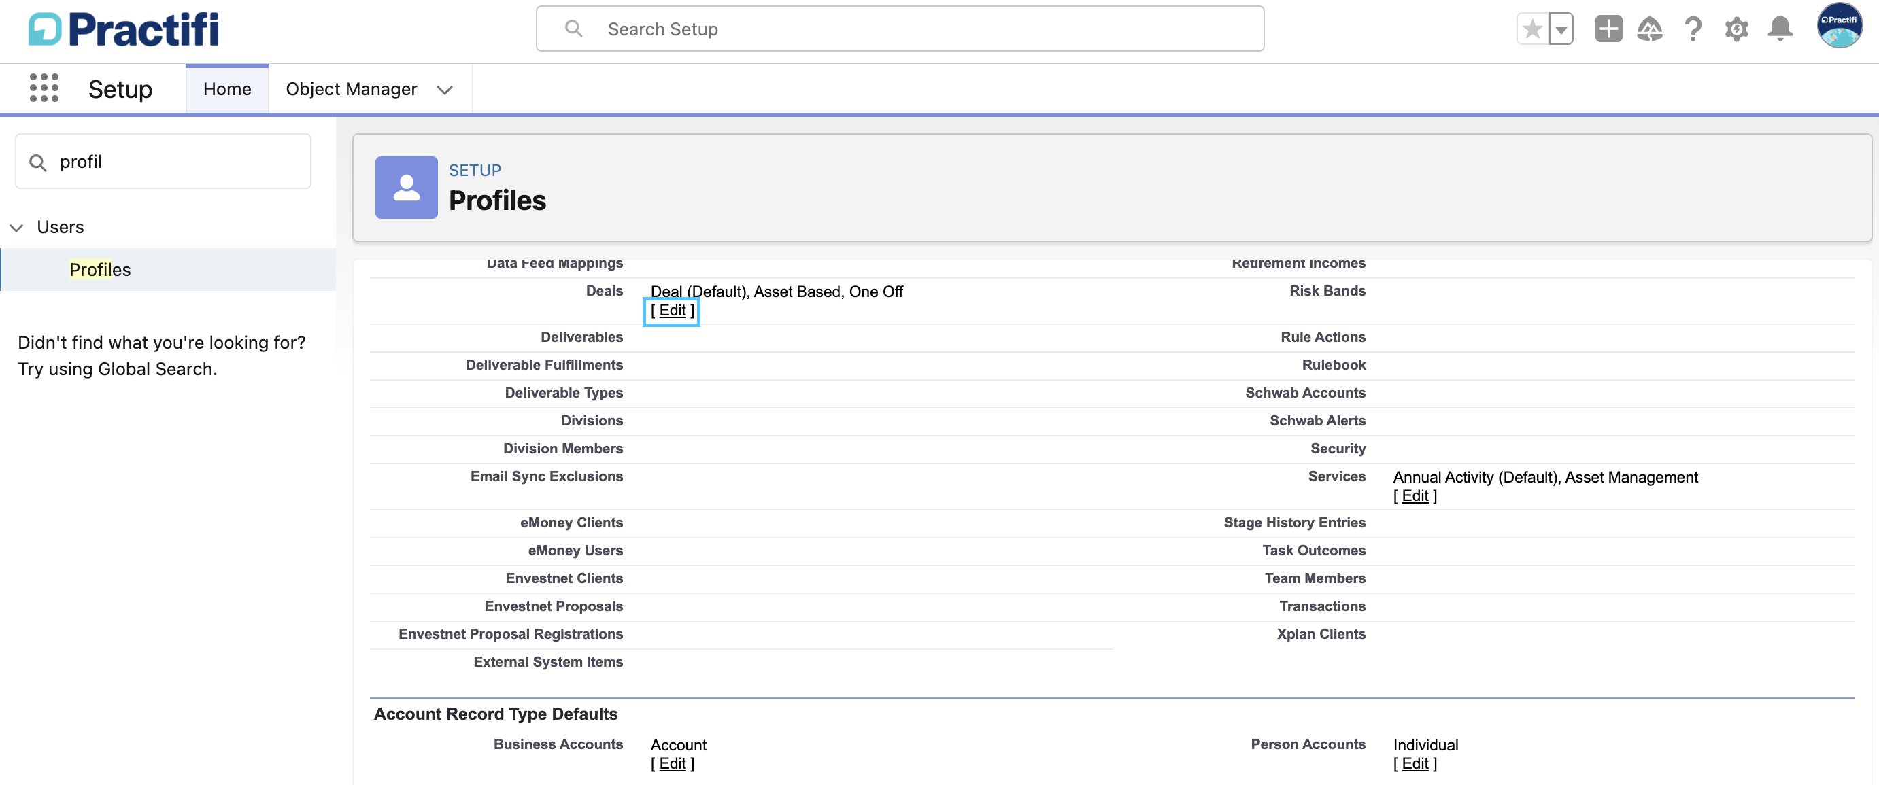This screenshot has height=785, width=1879.
Task: Click the Account Record Type Defaults heading
Action: tap(495, 714)
